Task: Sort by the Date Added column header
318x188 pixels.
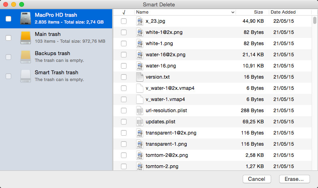Action: 290,12
